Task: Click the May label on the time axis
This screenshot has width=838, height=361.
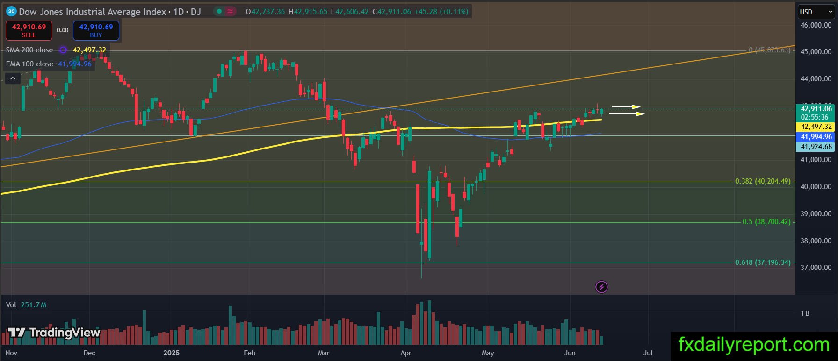Action: pyautogui.click(x=488, y=353)
